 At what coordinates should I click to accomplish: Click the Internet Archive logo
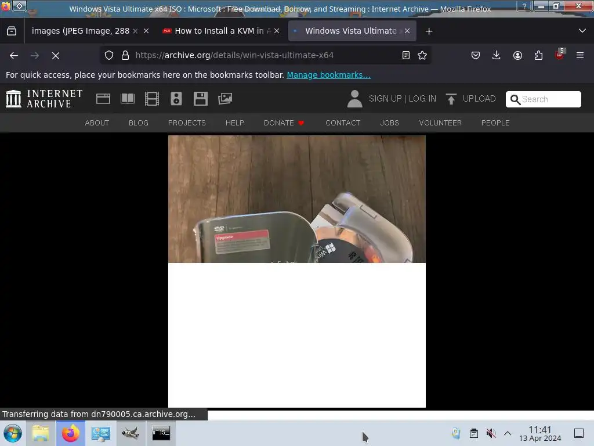click(x=44, y=99)
